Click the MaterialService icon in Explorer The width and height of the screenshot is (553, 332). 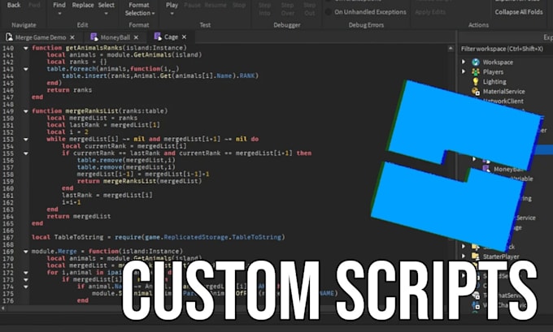(x=476, y=92)
